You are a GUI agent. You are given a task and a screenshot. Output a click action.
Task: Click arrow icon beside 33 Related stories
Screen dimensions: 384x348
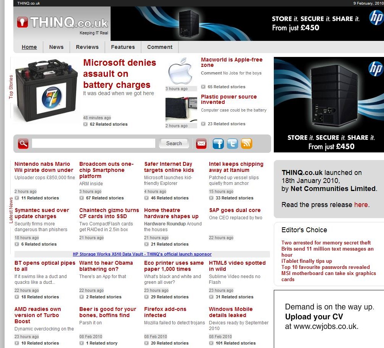click(211, 198)
